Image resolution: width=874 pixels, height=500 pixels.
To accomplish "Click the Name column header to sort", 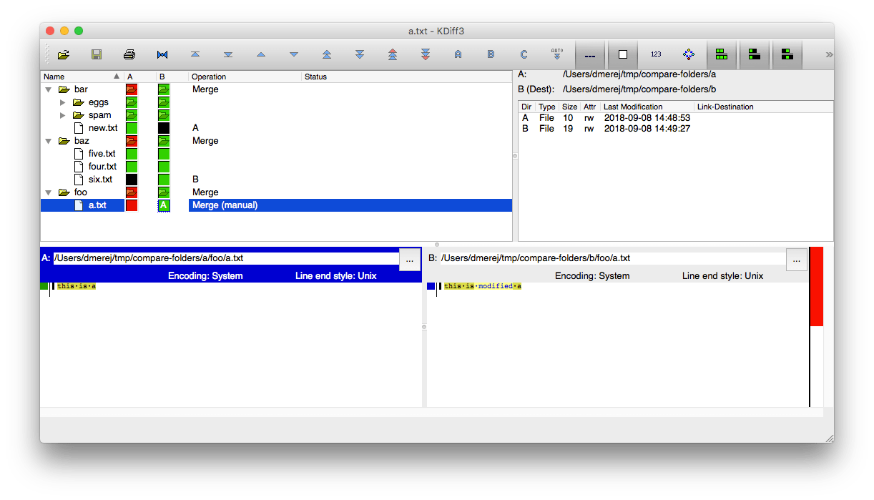I will [x=54, y=77].
